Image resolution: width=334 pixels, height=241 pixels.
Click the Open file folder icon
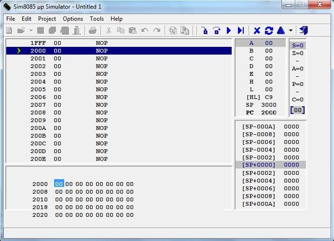pyautogui.click(x=21, y=30)
